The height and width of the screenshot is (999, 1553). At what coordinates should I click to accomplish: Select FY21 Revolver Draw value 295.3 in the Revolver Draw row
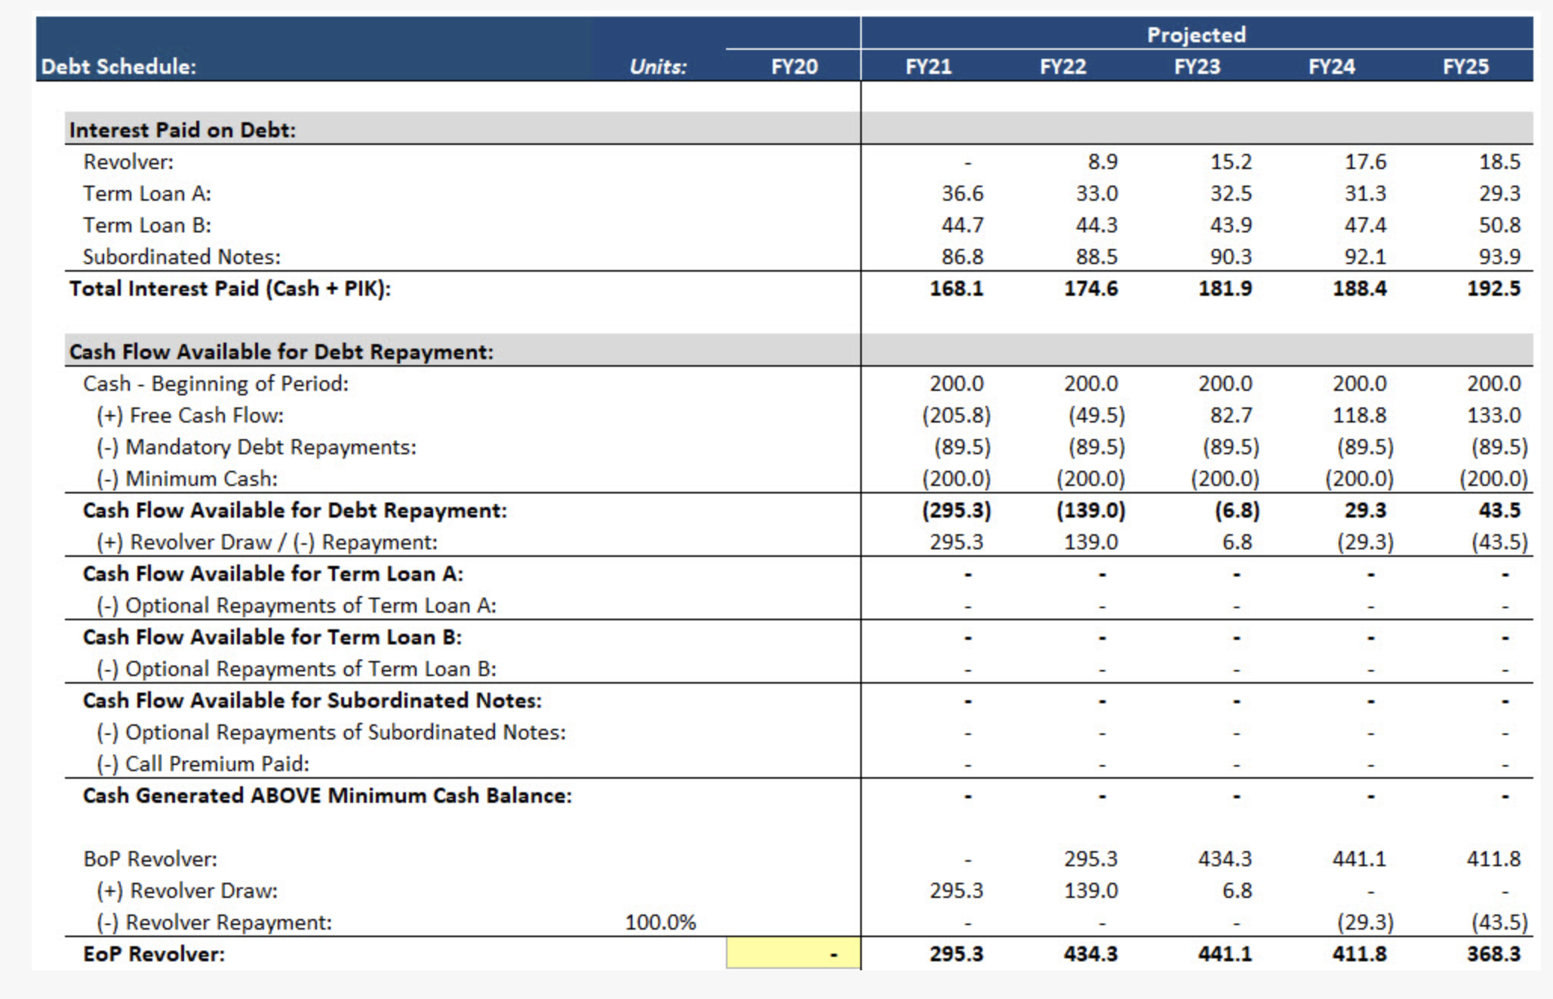click(956, 890)
